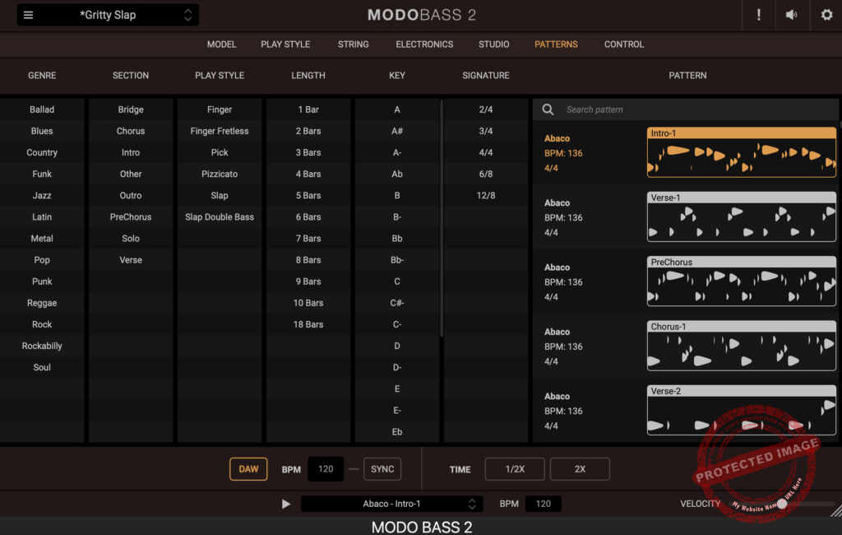Viewport: 842px width, 535px height.
Task: Select the Latin genre
Action: pos(42,217)
